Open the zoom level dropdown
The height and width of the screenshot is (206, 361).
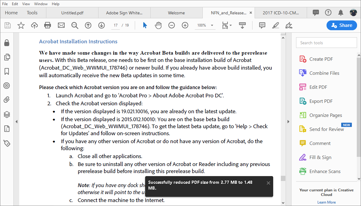(212, 25)
